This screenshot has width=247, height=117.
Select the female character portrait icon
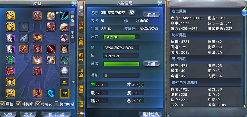pyautogui.click(x=64, y=49)
